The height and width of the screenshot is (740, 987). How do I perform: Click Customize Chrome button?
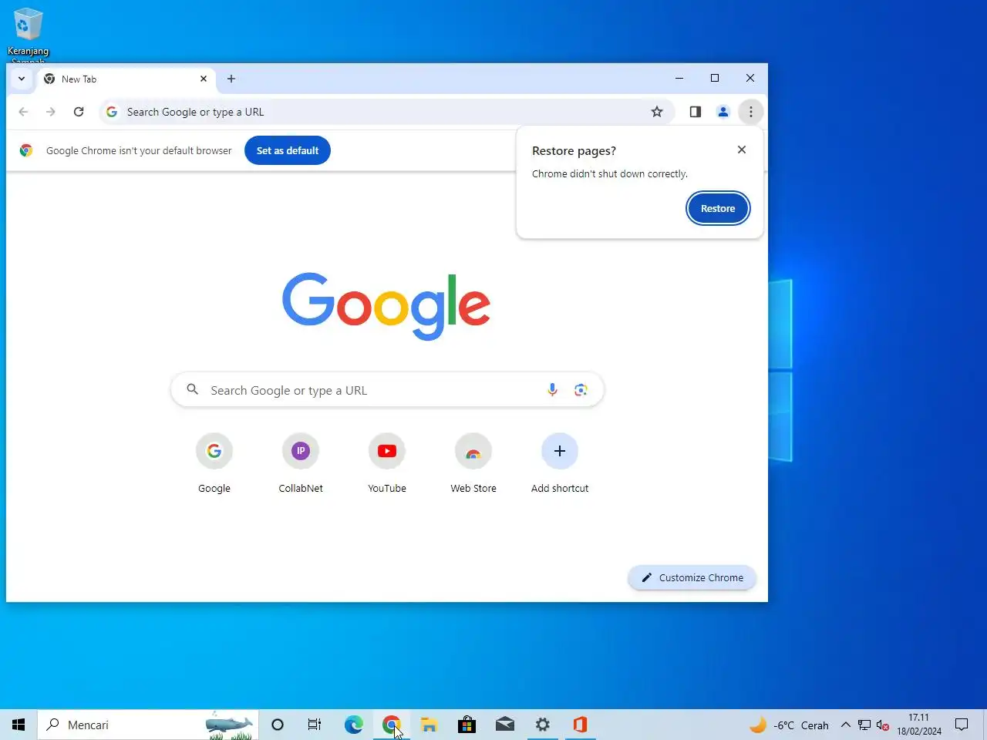(x=692, y=577)
